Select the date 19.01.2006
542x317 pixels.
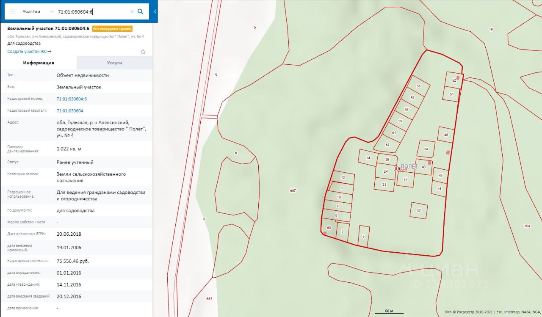[69, 247]
